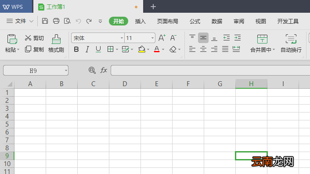This screenshot has width=310, height=174.
Task: Click Wrap Text (自动换行) button
Action: [291, 43]
